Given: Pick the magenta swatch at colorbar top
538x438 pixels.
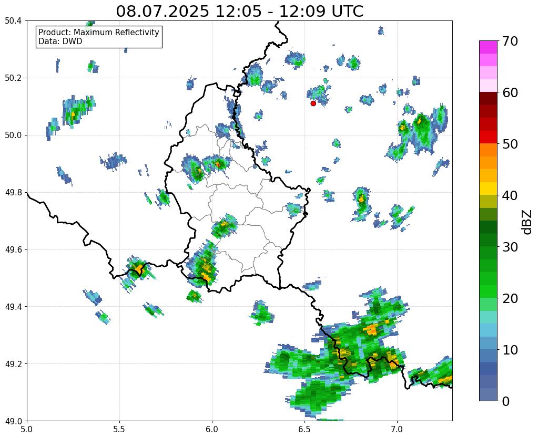Looking at the screenshot, I should click(488, 47).
